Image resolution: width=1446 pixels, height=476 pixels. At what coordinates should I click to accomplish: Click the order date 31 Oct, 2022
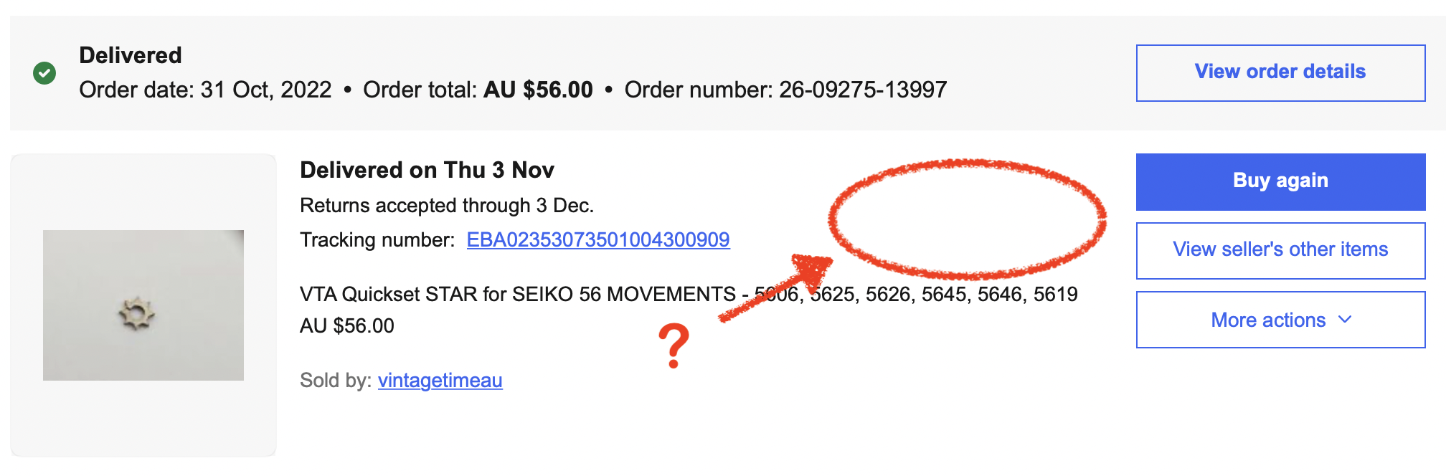(265, 90)
